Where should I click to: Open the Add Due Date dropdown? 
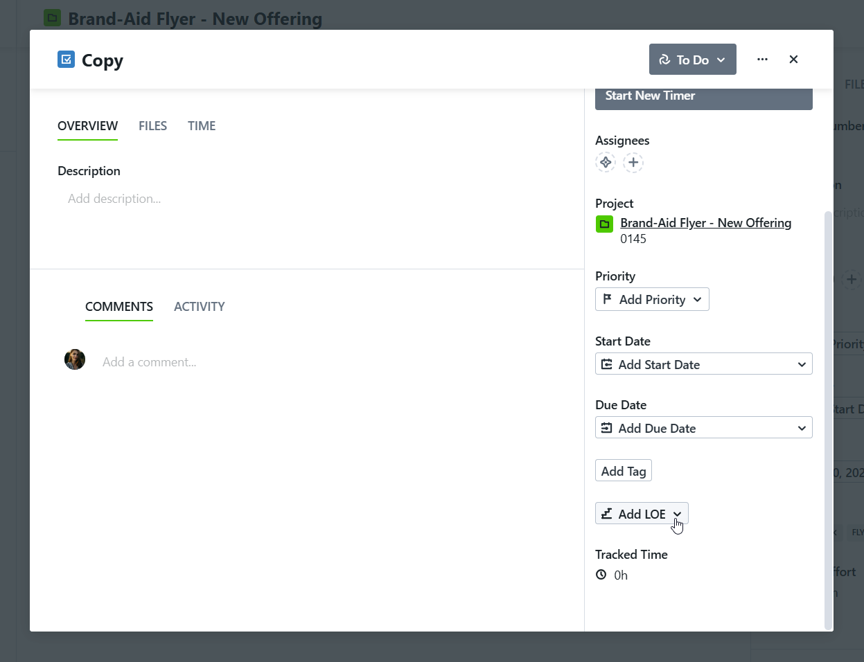[703, 428]
